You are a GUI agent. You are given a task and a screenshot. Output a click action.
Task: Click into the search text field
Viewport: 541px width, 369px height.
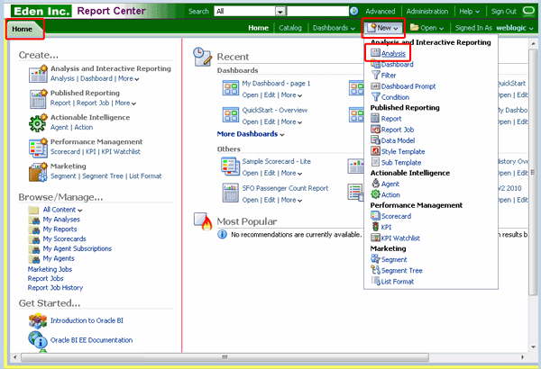tap(317, 12)
